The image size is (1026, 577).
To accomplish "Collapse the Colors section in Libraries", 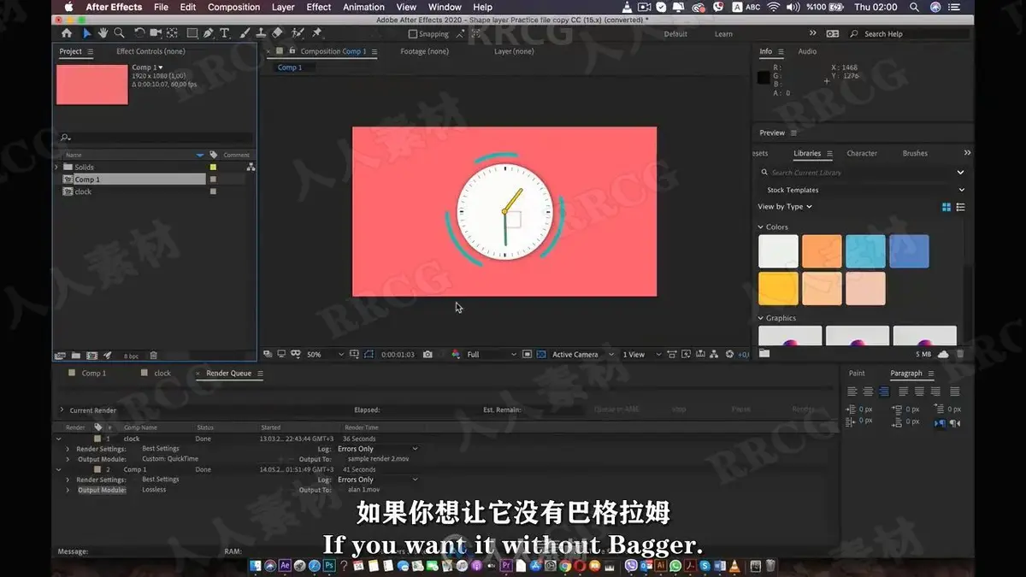I will coord(760,227).
